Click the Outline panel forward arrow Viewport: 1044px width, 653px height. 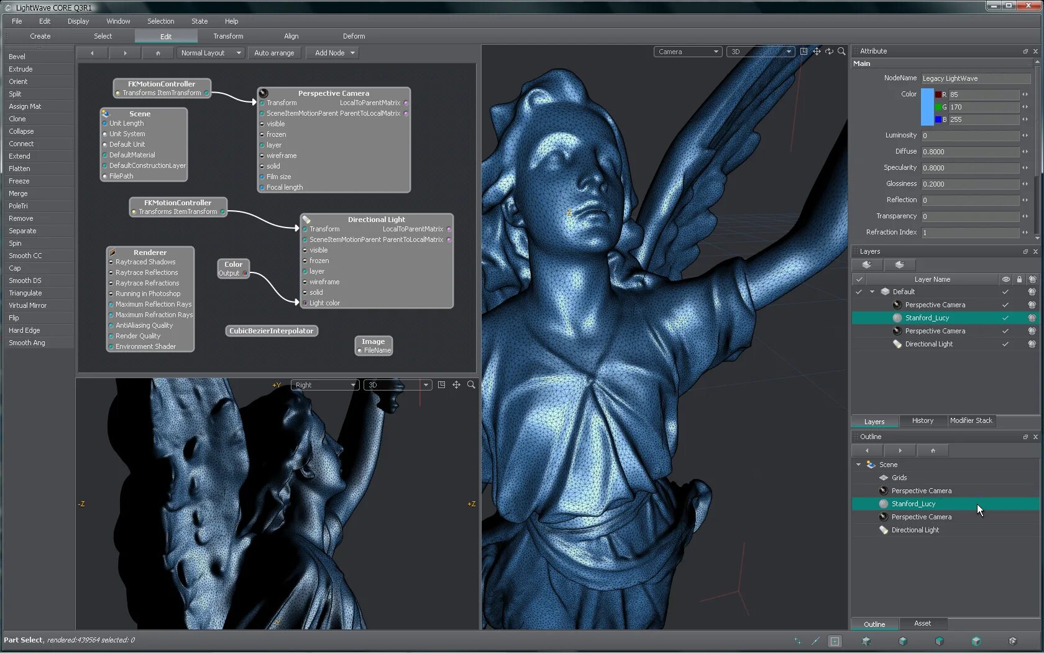(x=900, y=450)
